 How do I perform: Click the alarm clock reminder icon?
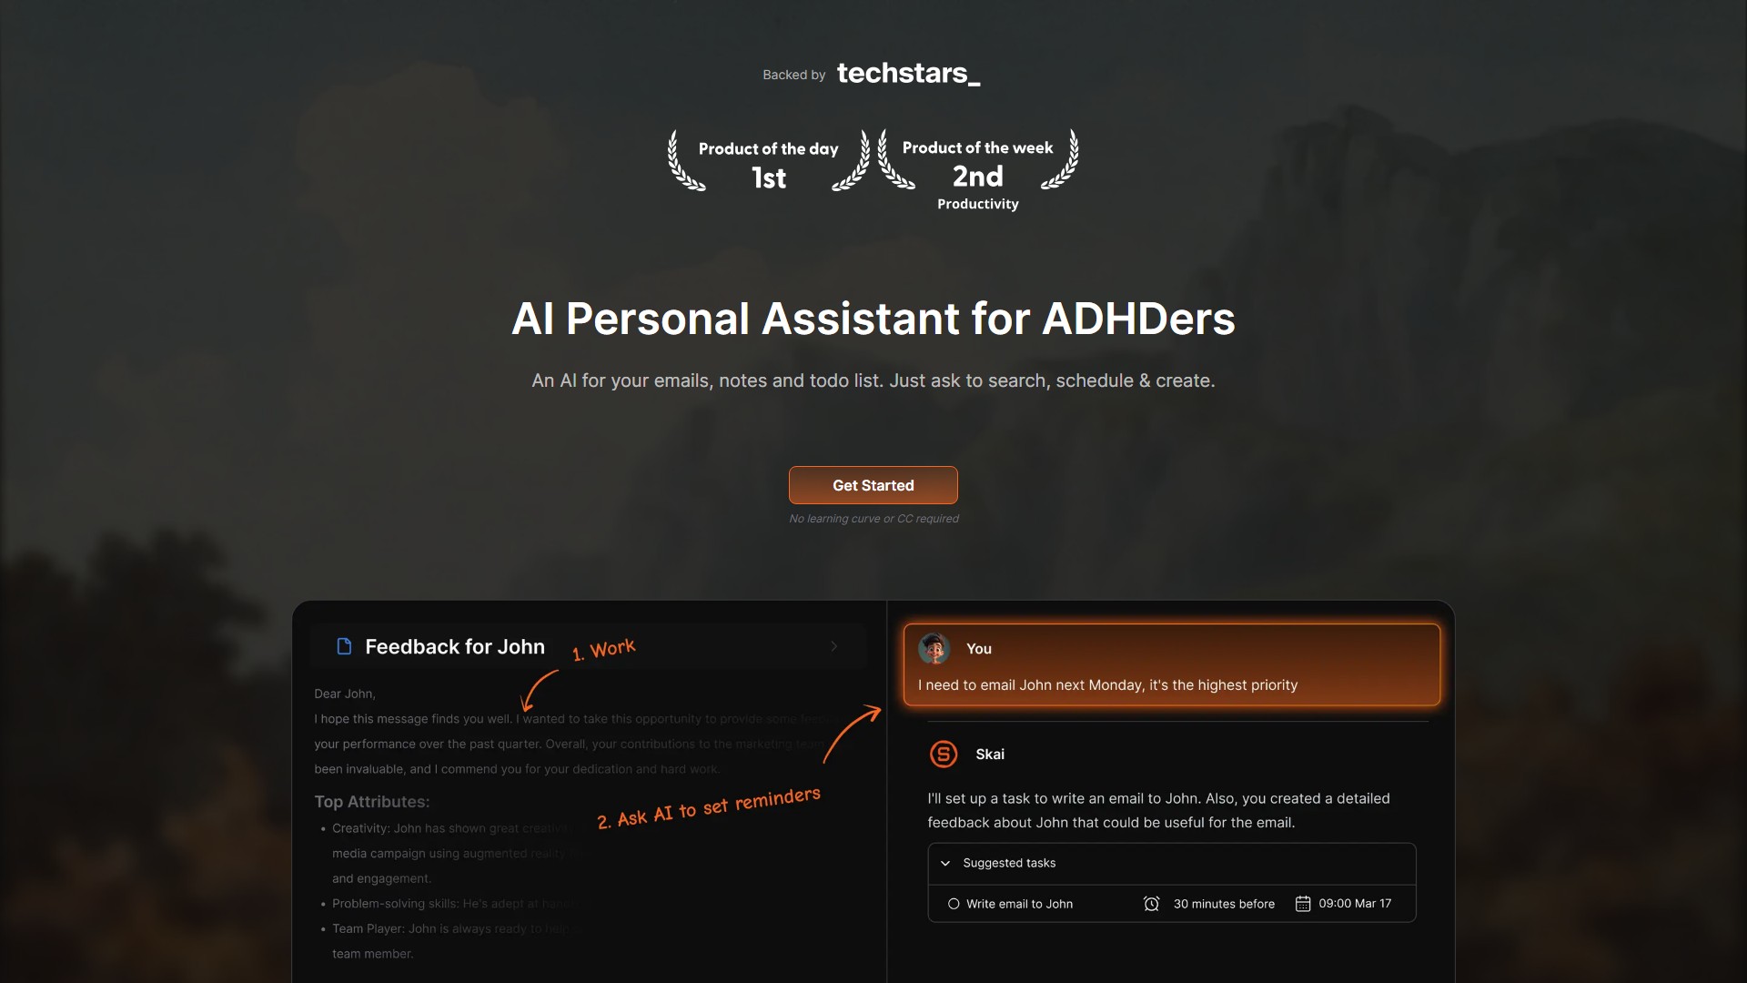[1151, 904]
